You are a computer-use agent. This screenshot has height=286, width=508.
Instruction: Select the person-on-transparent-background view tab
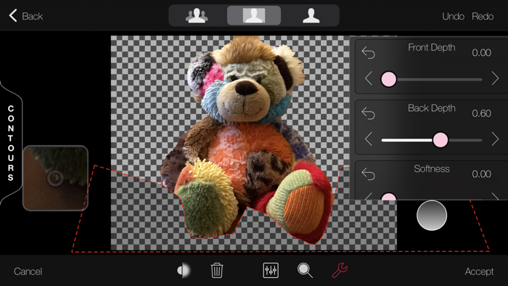(x=254, y=15)
